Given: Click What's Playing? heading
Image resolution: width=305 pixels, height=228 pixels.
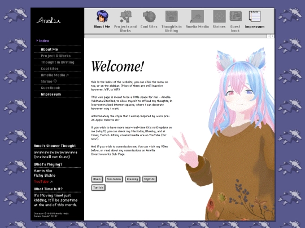Looking at the screenshot, I should click(48, 164).
